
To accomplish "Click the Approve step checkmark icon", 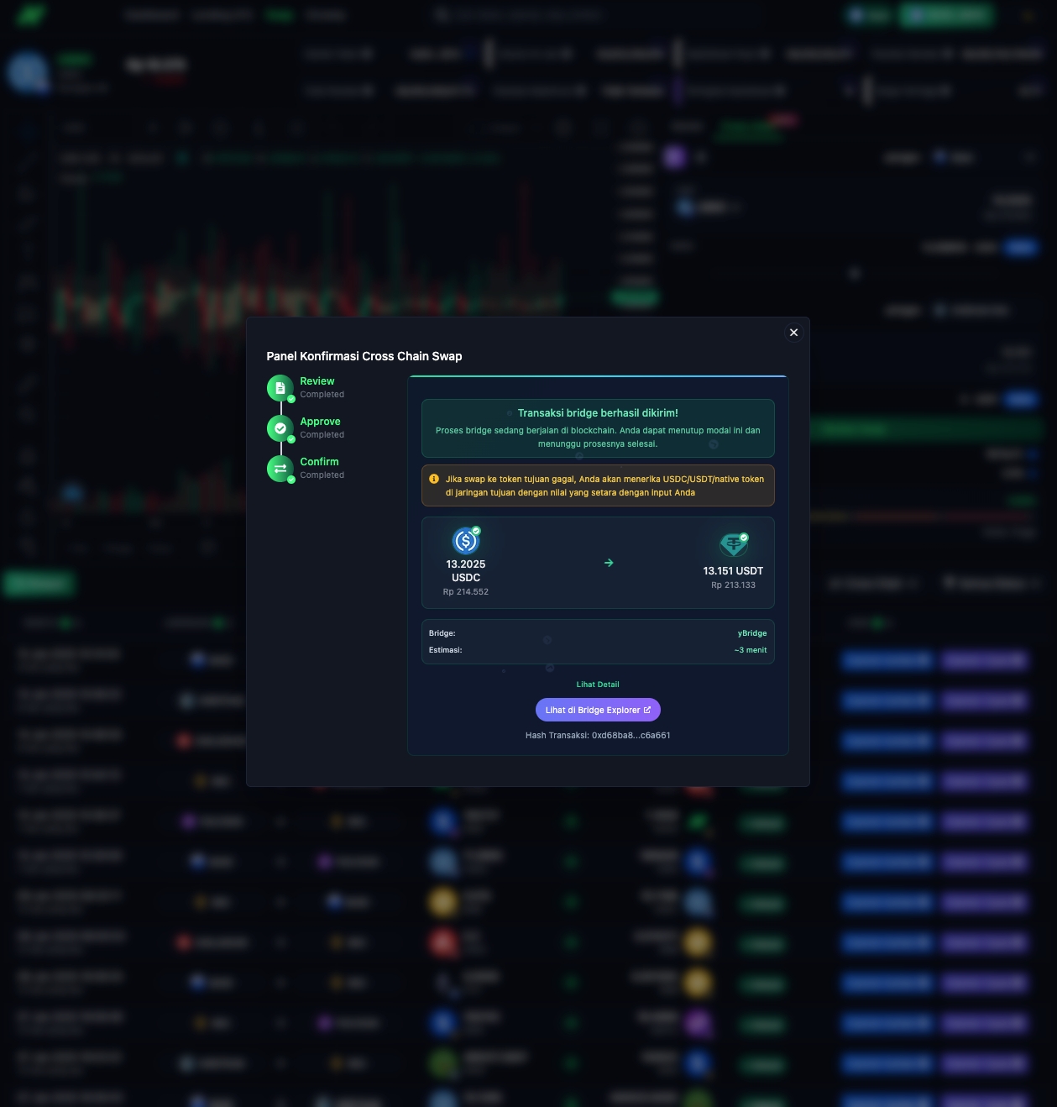I will coord(280,428).
